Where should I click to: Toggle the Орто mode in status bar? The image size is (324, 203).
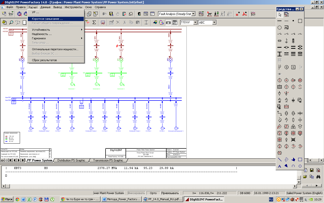pyautogui.click(x=153, y=193)
